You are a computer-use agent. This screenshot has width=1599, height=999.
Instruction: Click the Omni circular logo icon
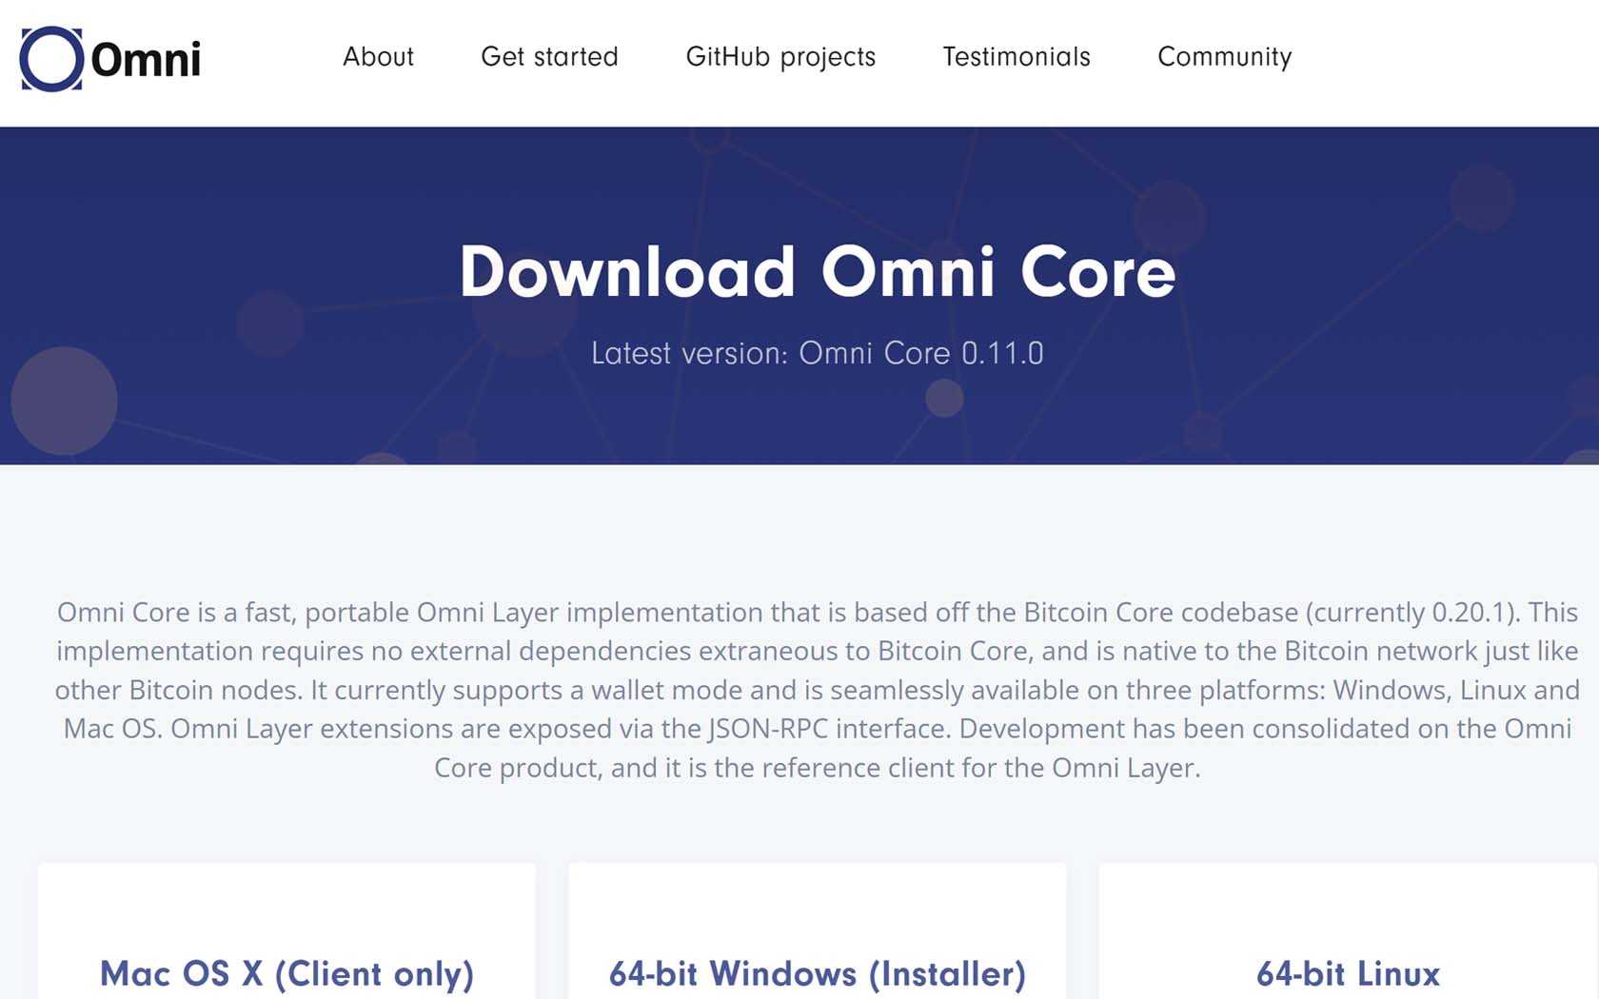(x=51, y=59)
